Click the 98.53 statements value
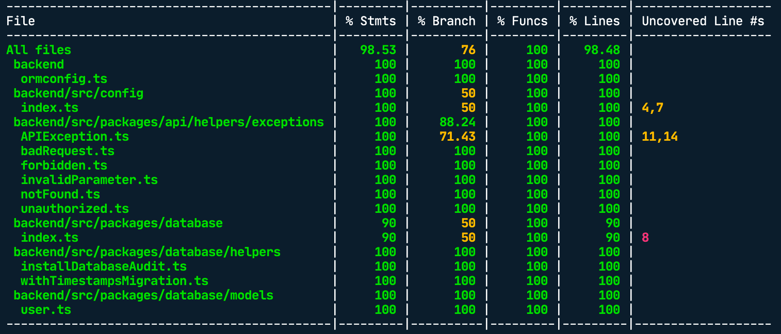The height and width of the screenshot is (334, 781). (x=378, y=50)
